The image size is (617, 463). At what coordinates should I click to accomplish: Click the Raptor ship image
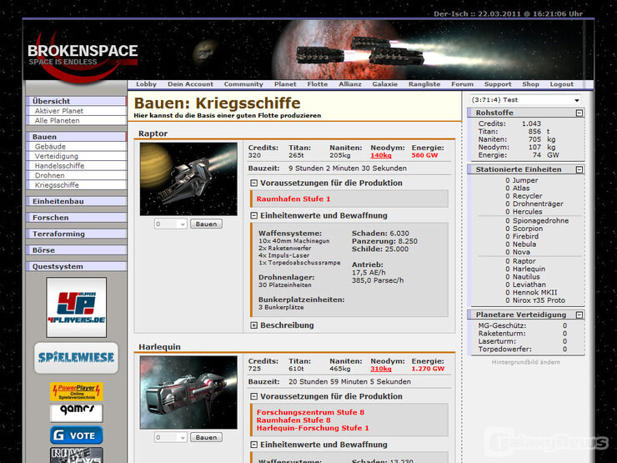[188, 179]
